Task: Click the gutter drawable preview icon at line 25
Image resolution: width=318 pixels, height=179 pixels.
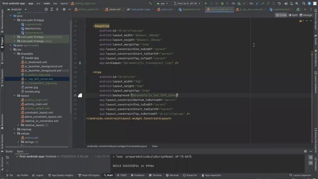Action: tap(80, 95)
